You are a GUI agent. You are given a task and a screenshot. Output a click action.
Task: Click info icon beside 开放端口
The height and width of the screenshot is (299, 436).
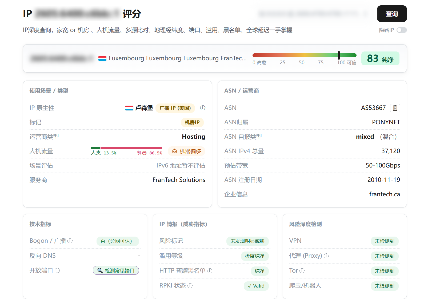(x=57, y=270)
